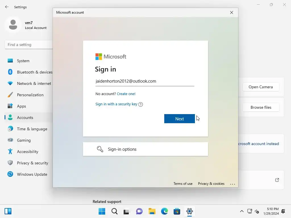Show hidden system tray icons chevron
Screen dimensions: 291x218
coord(242,211)
